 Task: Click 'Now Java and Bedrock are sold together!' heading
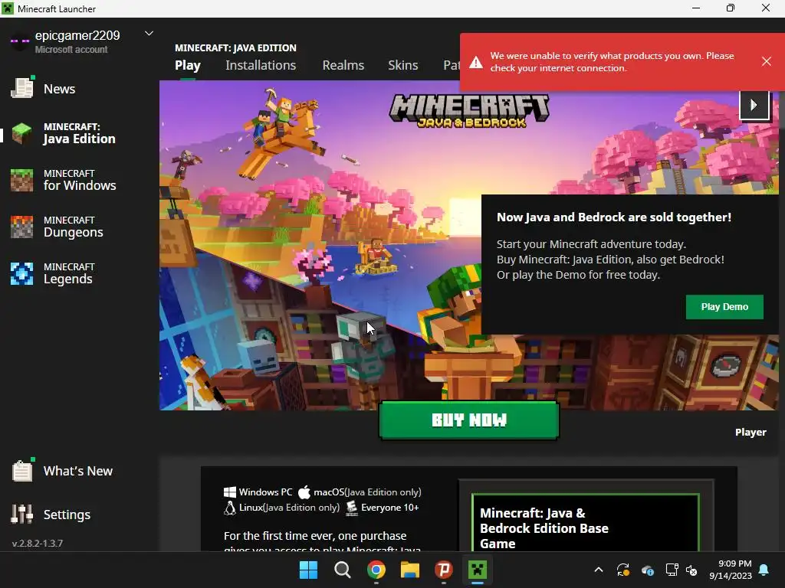(614, 217)
